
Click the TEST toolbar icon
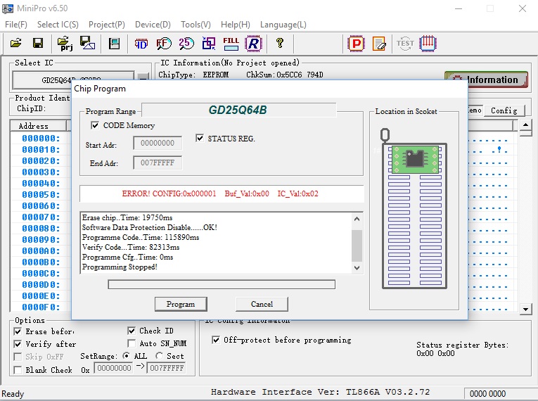point(405,44)
